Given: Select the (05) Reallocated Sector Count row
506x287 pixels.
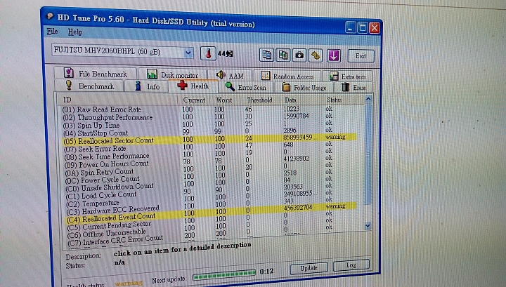Looking at the screenshot, I should pos(209,139).
